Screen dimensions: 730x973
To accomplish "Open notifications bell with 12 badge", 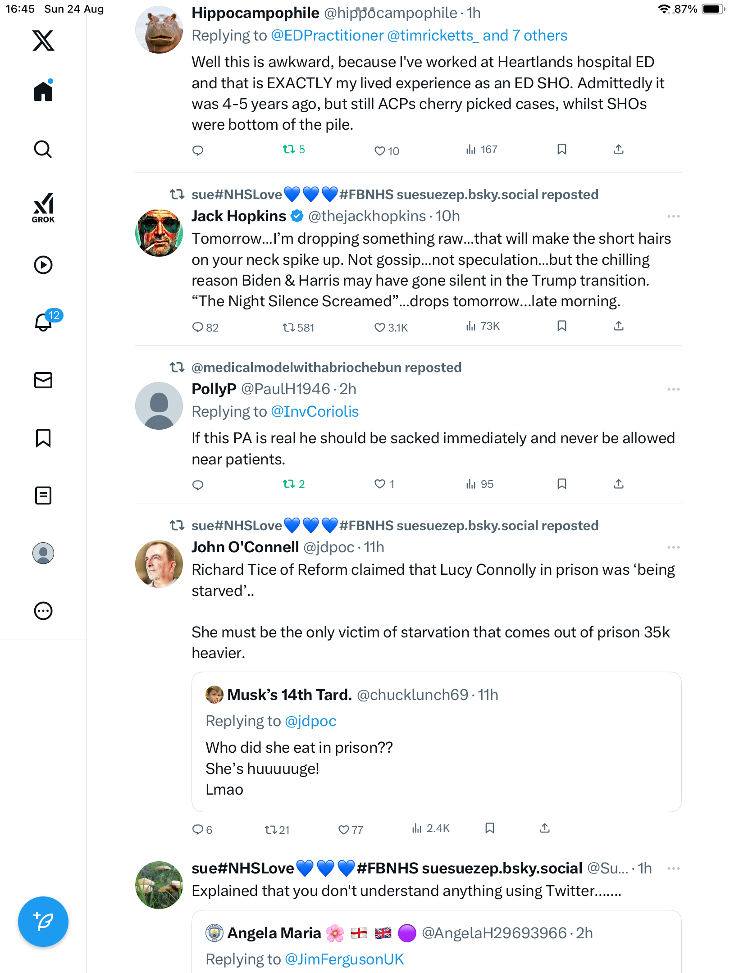I will pyautogui.click(x=44, y=322).
